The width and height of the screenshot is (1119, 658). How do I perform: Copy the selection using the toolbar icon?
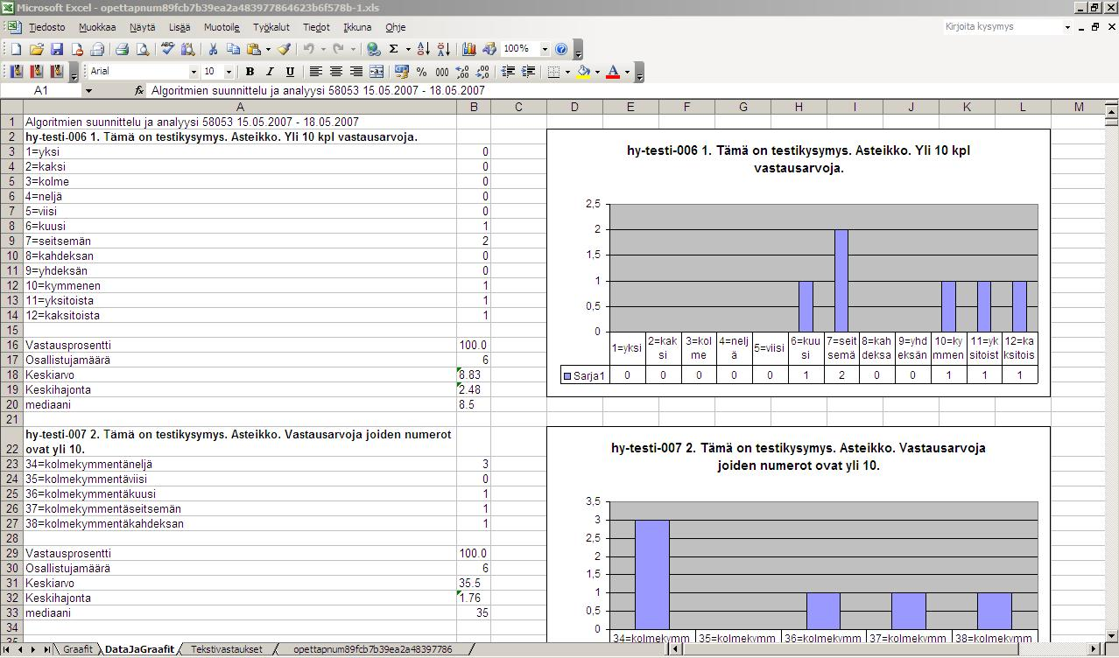(233, 49)
